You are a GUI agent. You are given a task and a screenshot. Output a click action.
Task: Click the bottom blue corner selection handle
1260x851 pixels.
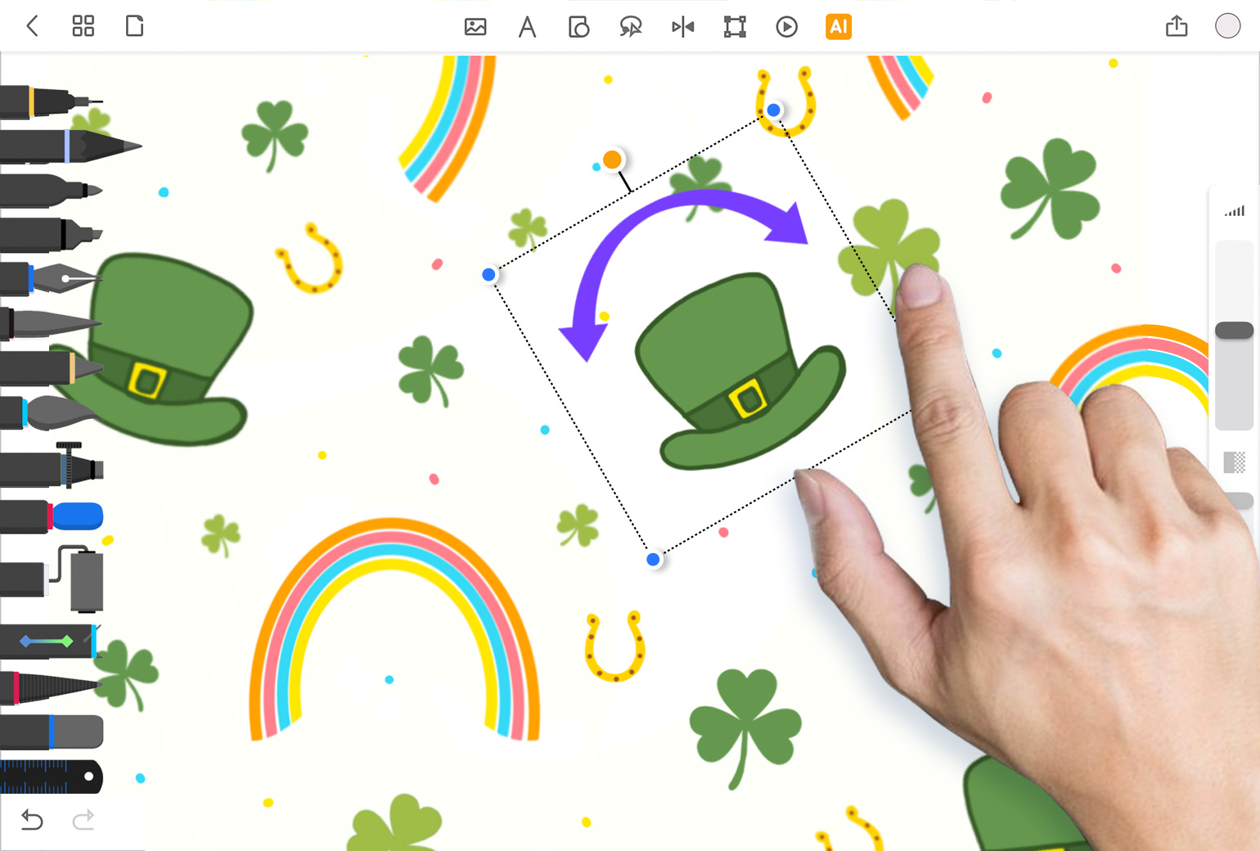[653, 560]
